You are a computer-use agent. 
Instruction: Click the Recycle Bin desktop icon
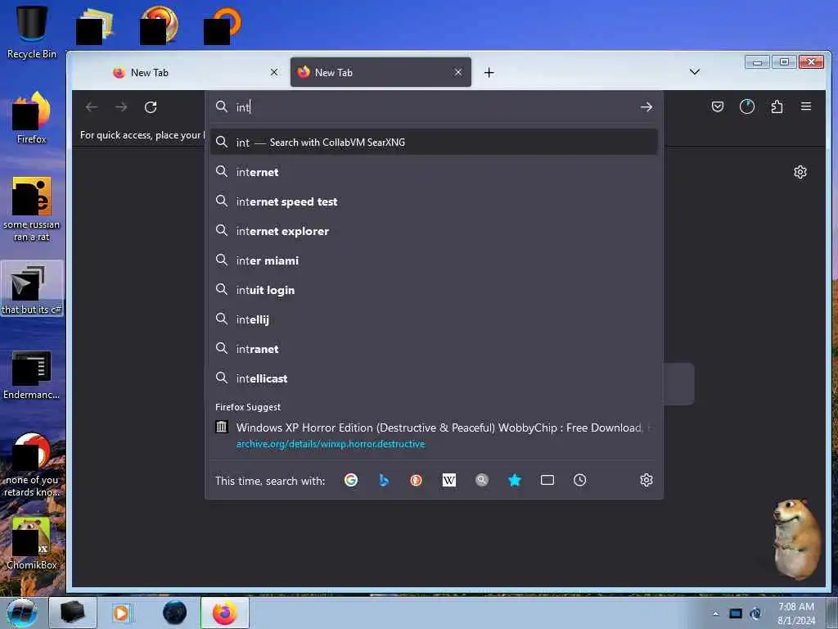(32, 32)
